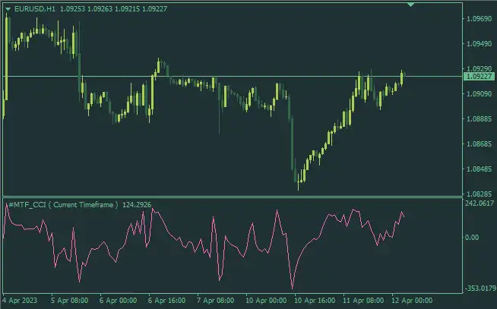Click the horizontal bid price line
Viewport: 497px width, 309px height.
228,77
